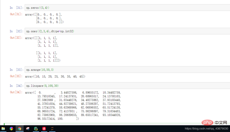Click the In [32] prompt label

[16, 31]
